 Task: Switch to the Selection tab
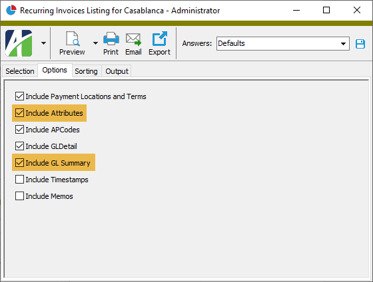20,71
